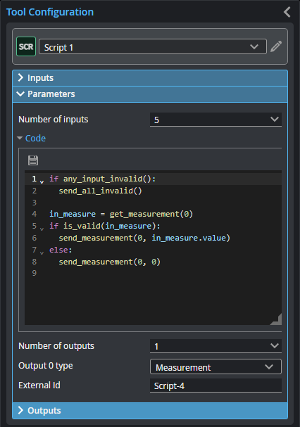This screenshot has width=300, height=427.
Task: Collapse the Parameters section
Action: click(150, 94)
